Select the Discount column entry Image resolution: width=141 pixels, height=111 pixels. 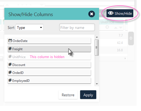49,65
